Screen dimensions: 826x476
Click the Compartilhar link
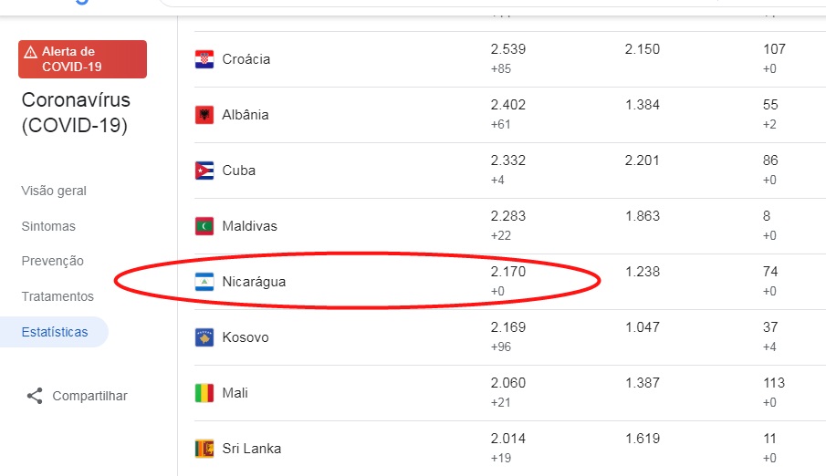89,396
